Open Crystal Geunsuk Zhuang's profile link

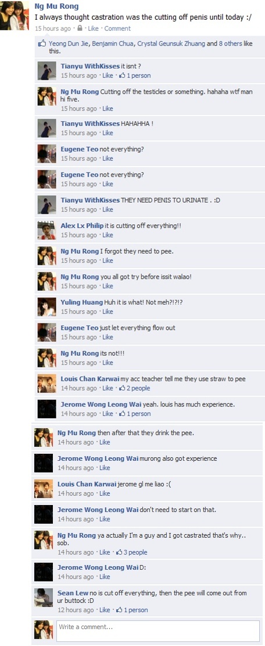click(171, 43)
